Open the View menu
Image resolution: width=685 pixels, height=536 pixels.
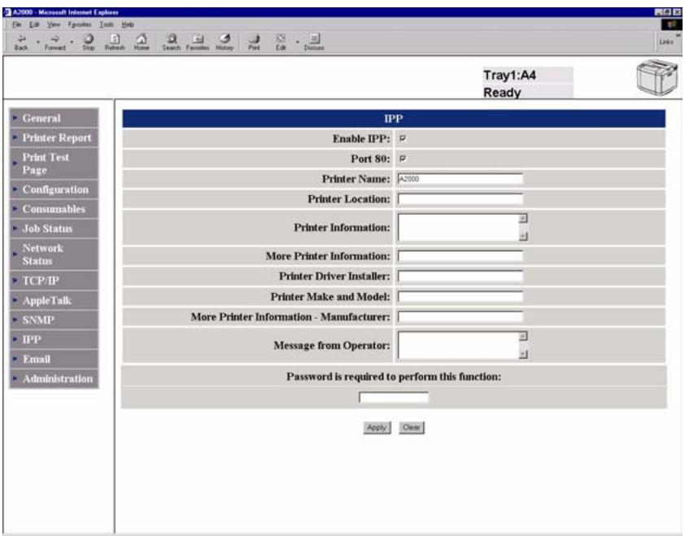(x=54, y=24)
